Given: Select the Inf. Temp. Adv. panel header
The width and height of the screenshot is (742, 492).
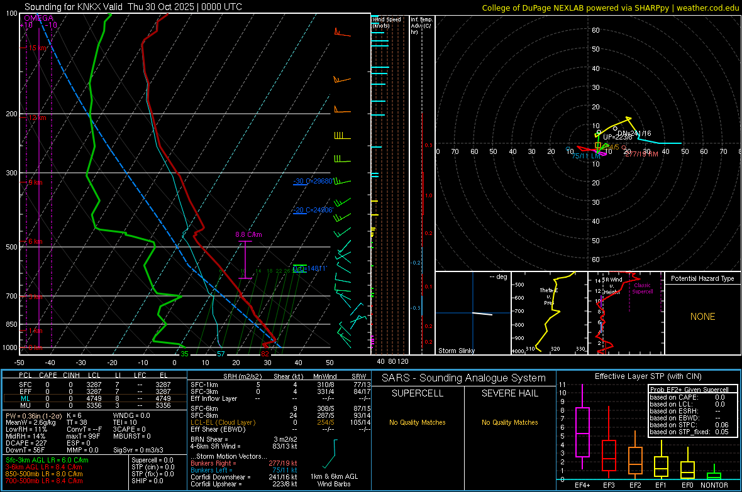Looking at the screenshot, I should pyautogui.click(x=421, y=26).
